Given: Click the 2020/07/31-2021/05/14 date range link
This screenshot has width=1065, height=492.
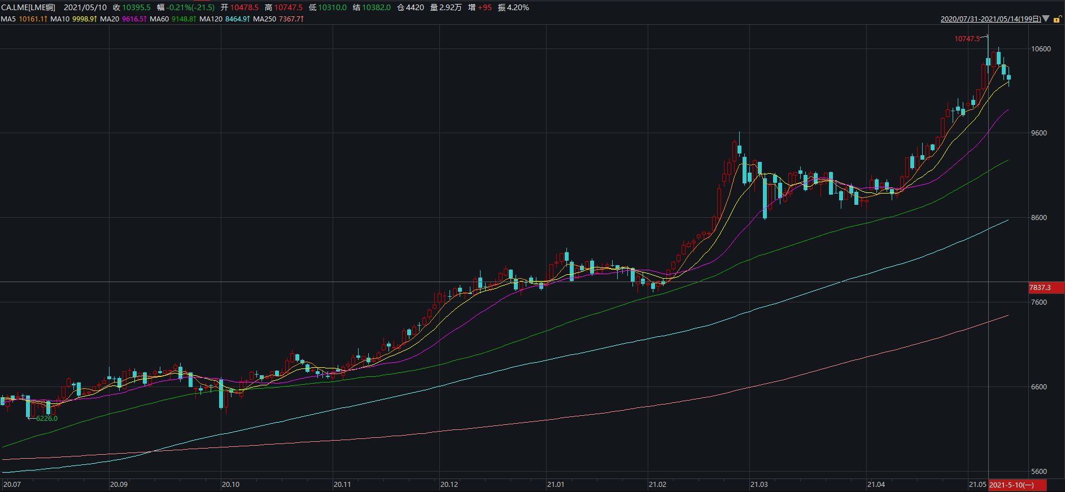Looking at the screenshot, I should pos(990,19).
